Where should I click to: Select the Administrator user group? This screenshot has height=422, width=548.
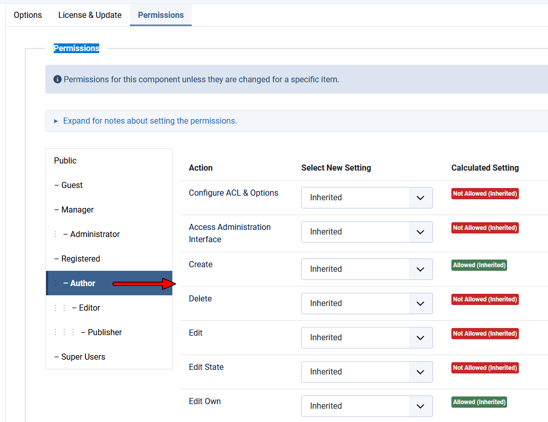click(95, 234)
